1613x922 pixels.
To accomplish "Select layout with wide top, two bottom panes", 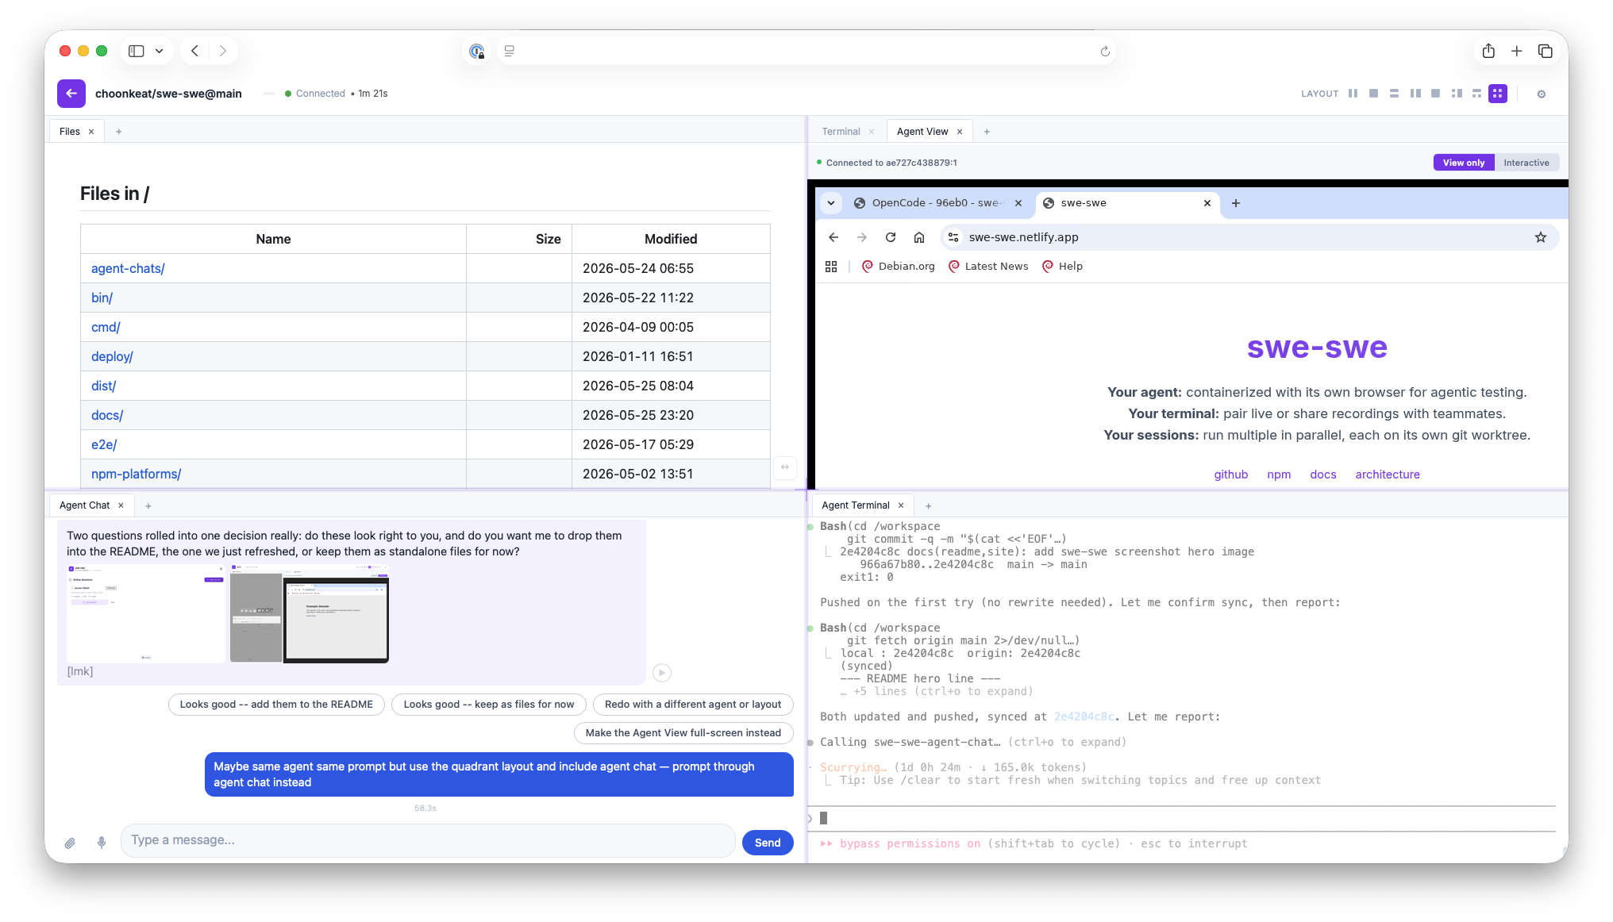I will 1476,94.
